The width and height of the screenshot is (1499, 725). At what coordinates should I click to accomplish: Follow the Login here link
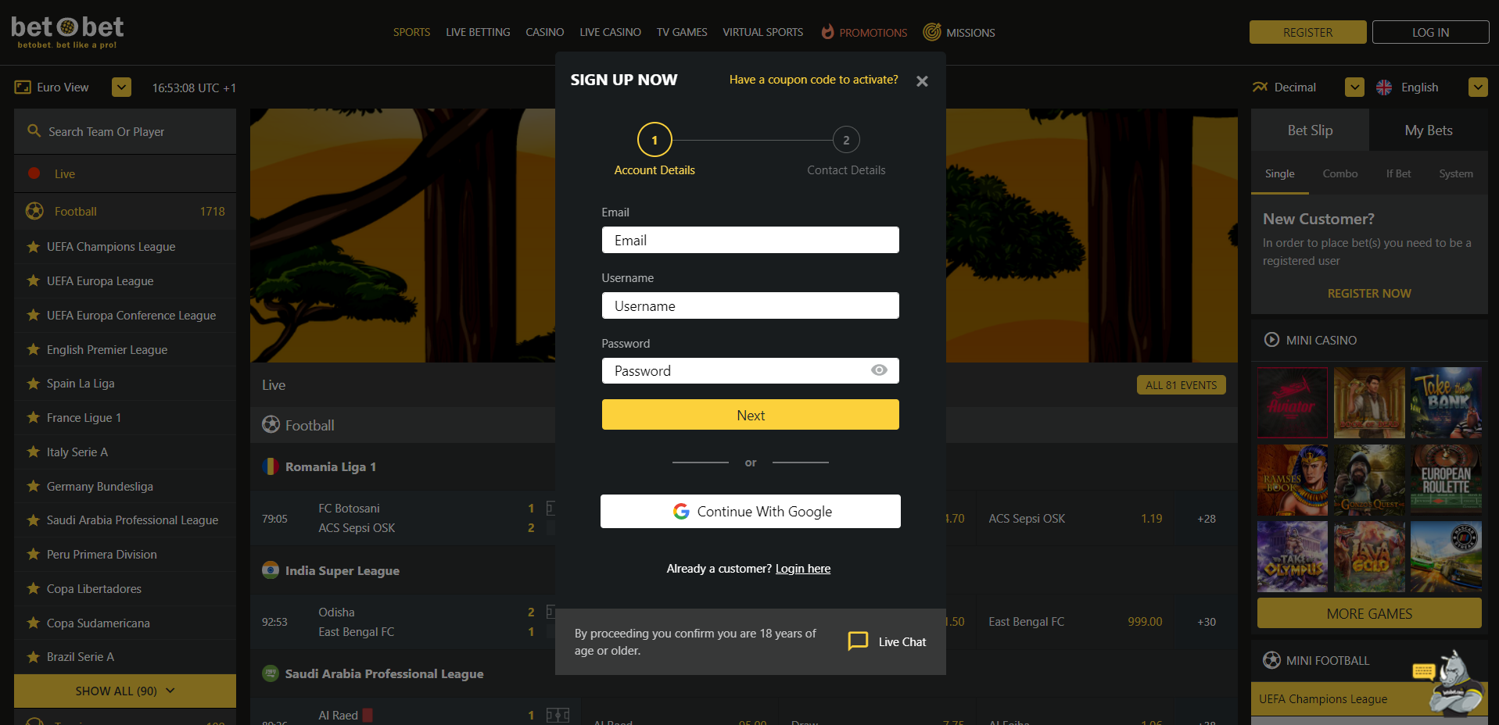click(803, 569)
